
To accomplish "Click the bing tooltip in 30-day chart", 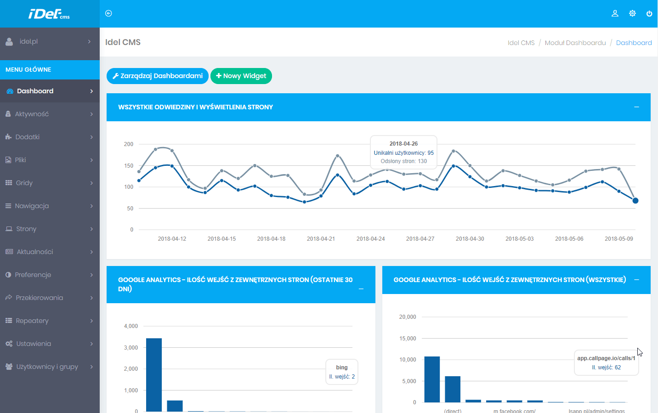I will [342, 372].
